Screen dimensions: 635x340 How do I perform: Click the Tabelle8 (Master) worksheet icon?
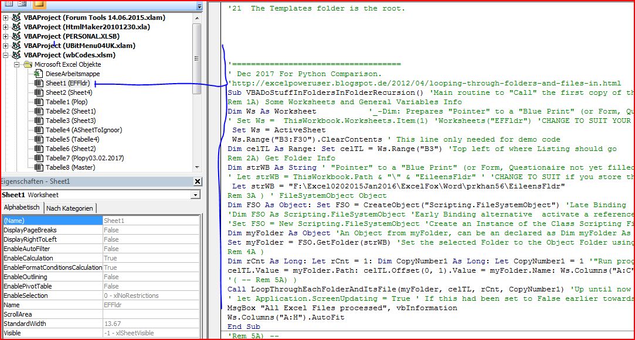coord(39,167)
